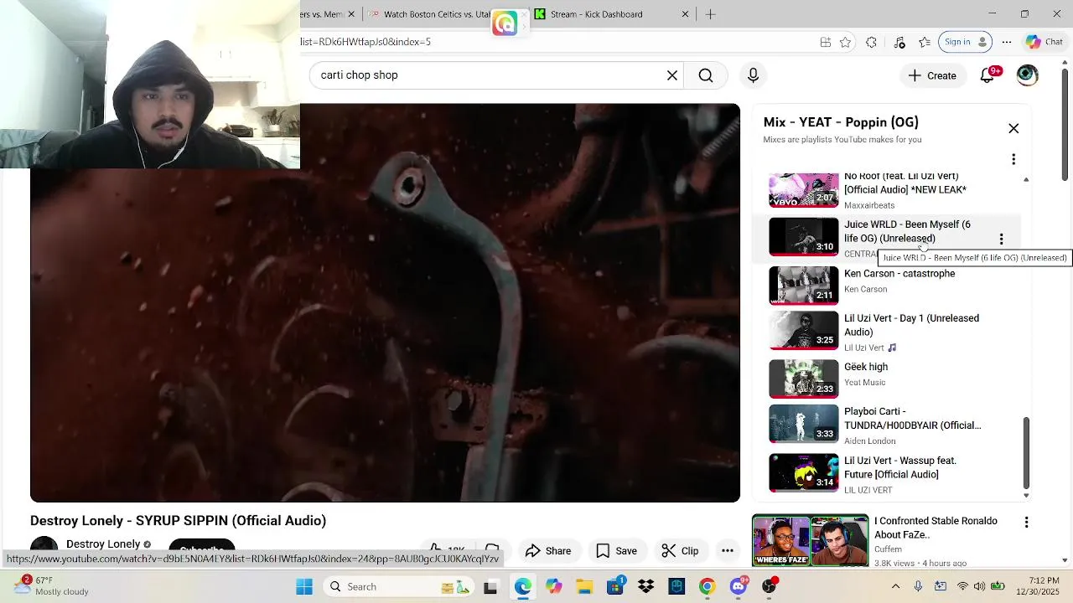
Task: Open Task View from the taskbar
Action: pos(490,586)
